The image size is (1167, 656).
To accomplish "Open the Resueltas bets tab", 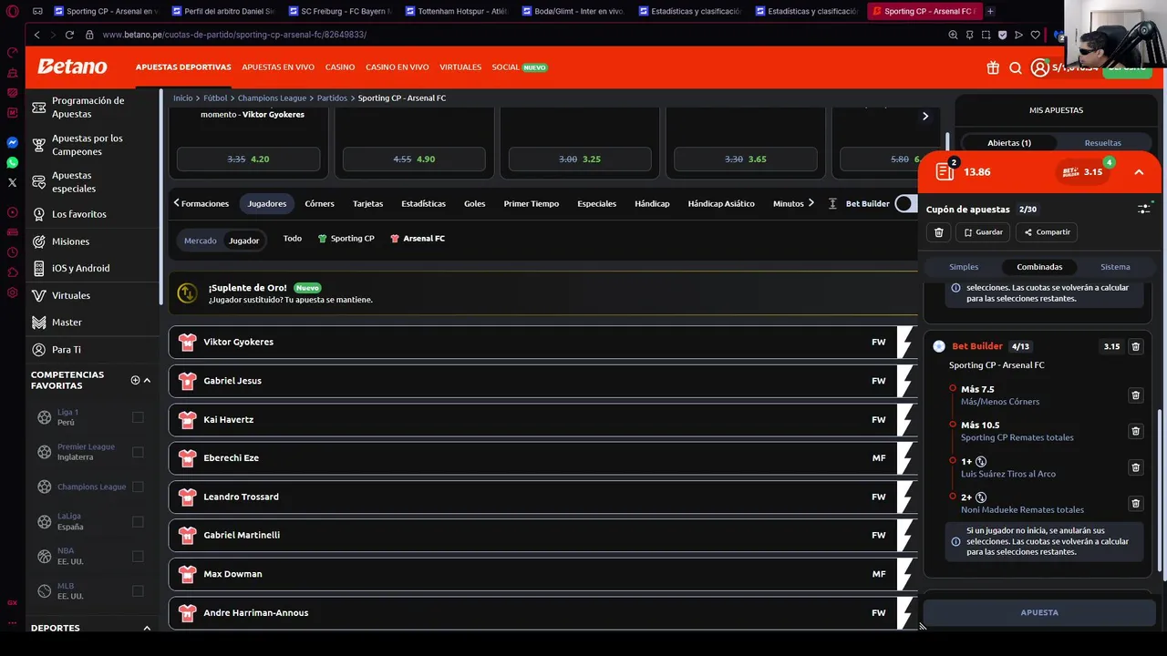I will point(1102,143).
